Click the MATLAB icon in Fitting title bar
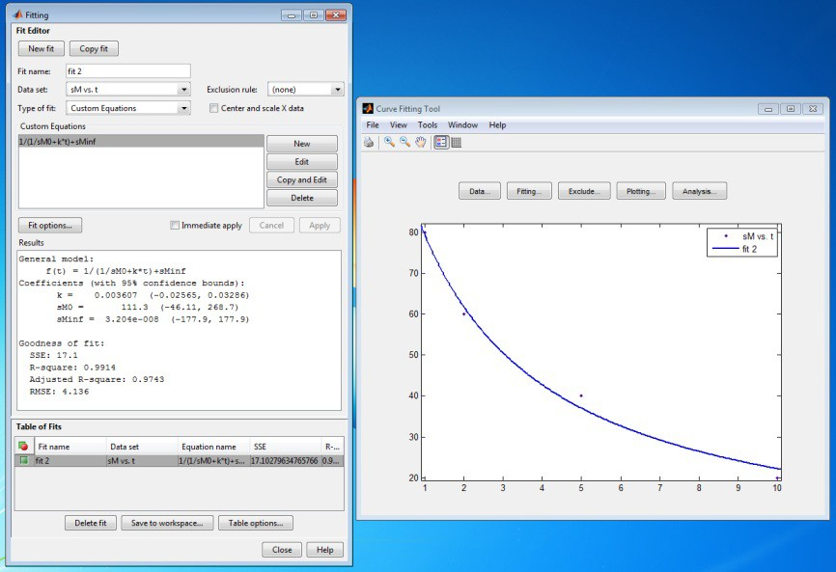This screenshot has height=572, width=836. [x=17, y=14]
